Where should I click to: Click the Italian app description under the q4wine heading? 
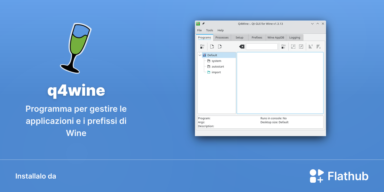click(x=76, y=121)
